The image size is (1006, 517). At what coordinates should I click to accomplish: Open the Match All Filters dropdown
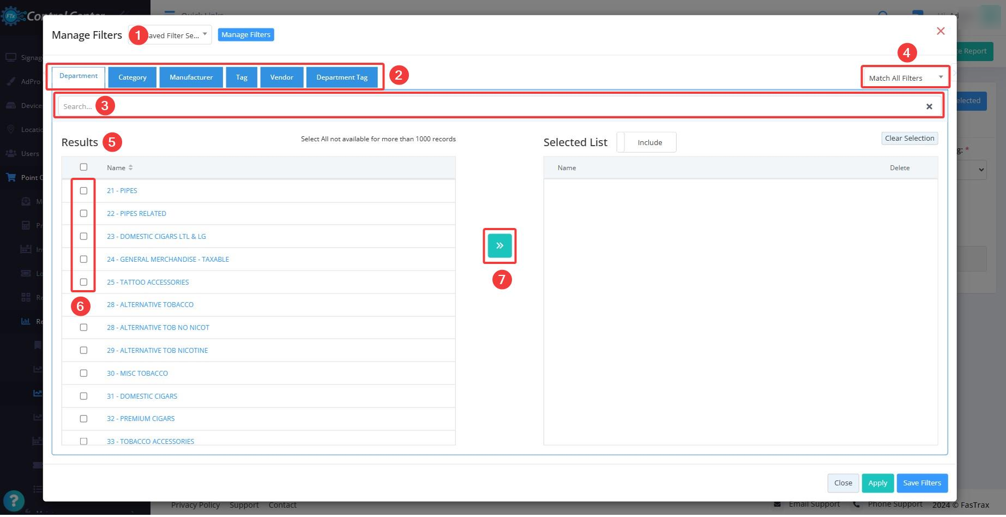tap(906, 78)
